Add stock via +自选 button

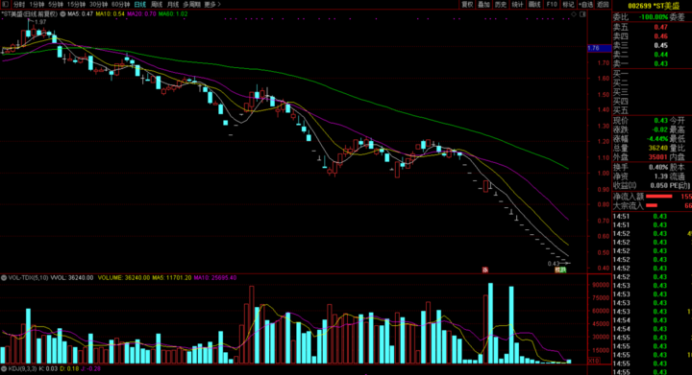click(585, 5)
